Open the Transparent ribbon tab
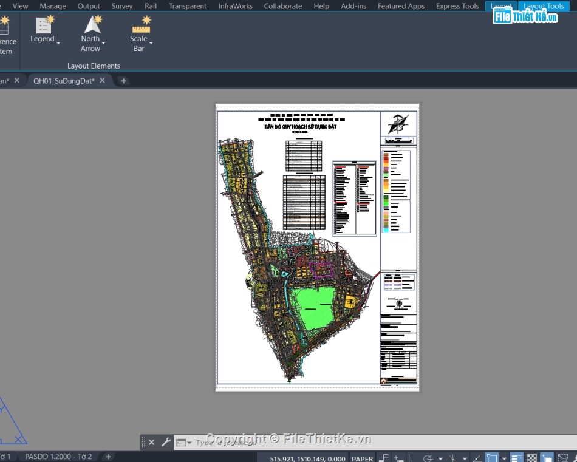The height and width of the screenshot is (462, 577). [x=188, y=6]
